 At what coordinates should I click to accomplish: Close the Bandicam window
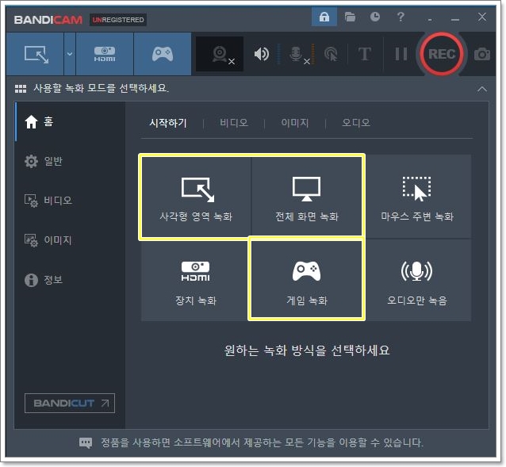pyautogui.click(x=481, y=17)
